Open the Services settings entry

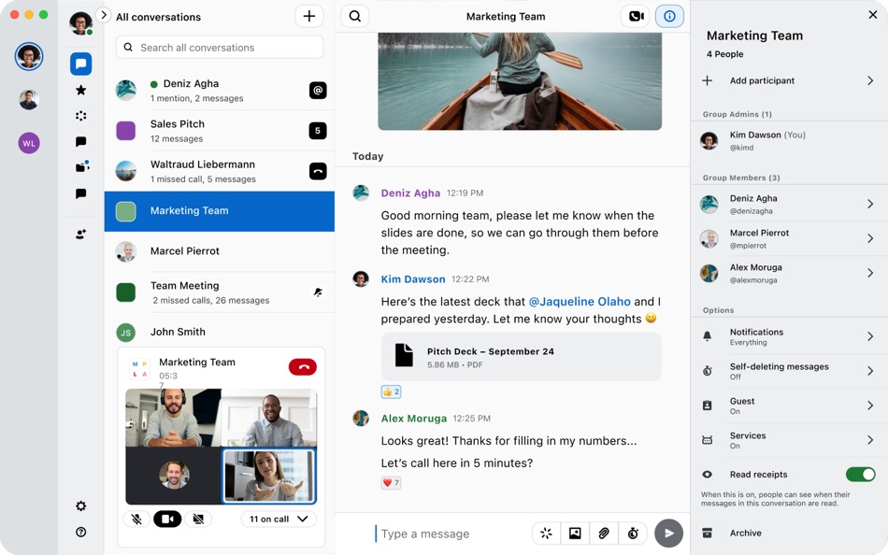tap(789, 439)
